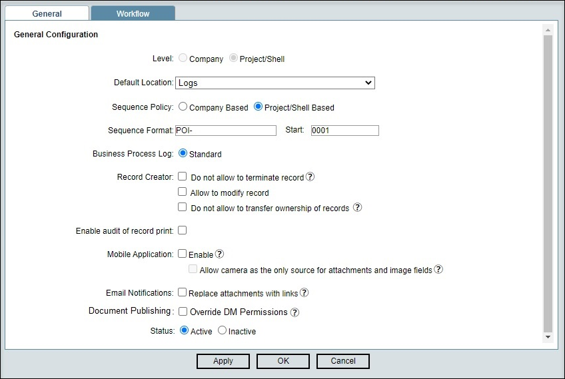Enable audit of record print checkbox
This screenshot has height=379, width=565.
[183, 230]
